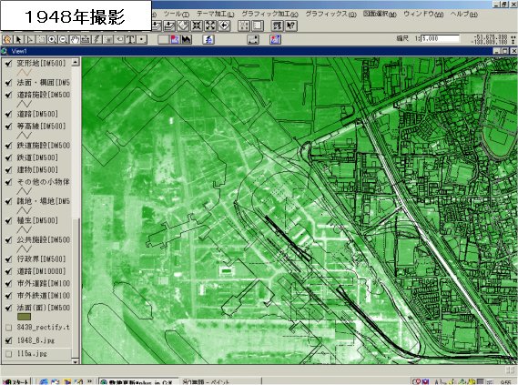This screenshot has height=385, width=518.
Task: Select the Text T tool
Action: (x=131, y=40)
